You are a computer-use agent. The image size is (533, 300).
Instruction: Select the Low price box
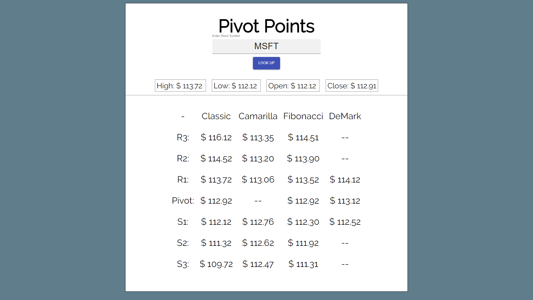[x=236, y=86]
